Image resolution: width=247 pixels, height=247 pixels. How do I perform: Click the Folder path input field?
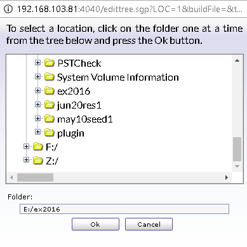click(124, 209)
